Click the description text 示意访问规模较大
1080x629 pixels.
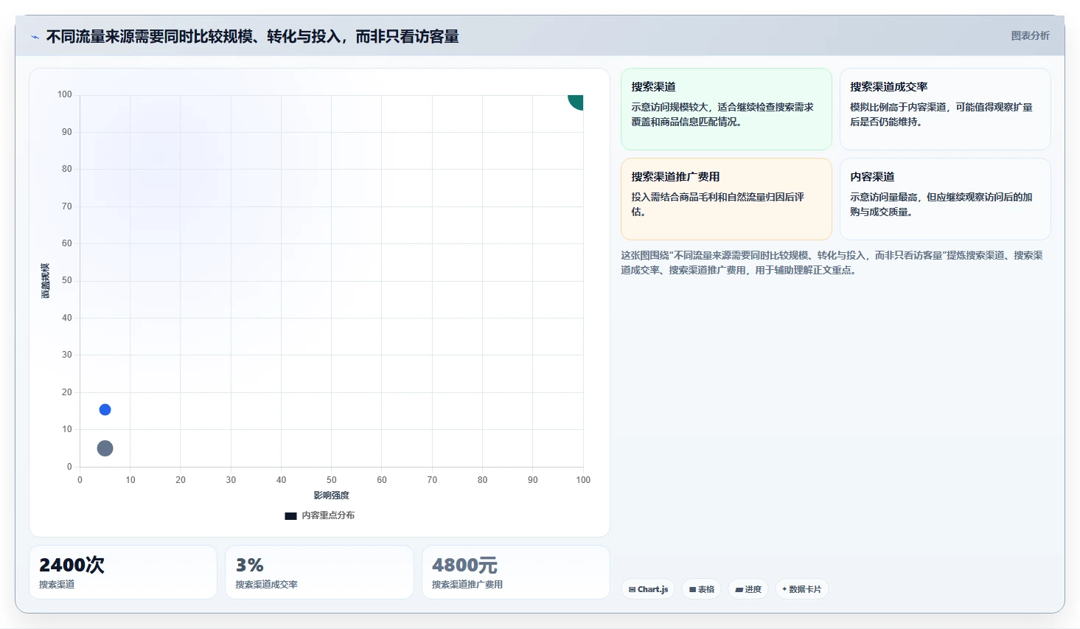pos(722,114)
